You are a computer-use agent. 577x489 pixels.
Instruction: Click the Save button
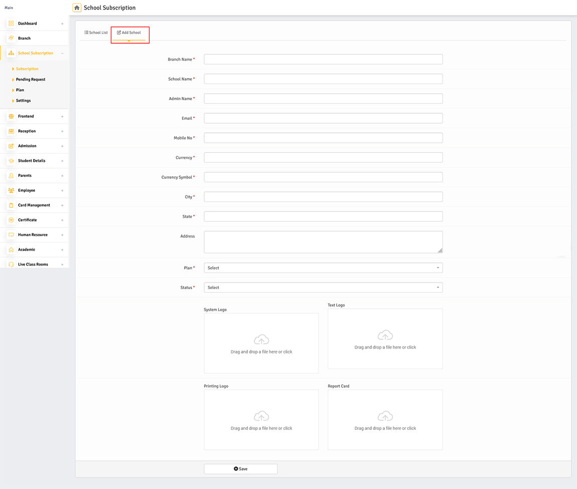coord(240,468)
